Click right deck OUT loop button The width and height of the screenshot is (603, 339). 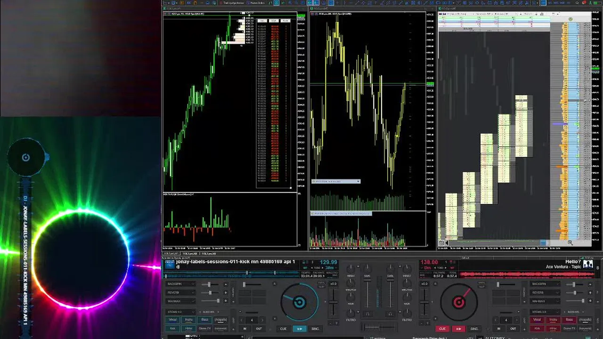513,329
